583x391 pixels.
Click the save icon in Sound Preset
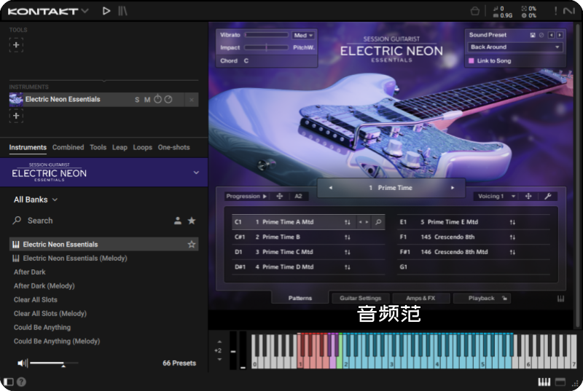click(533, 35)
